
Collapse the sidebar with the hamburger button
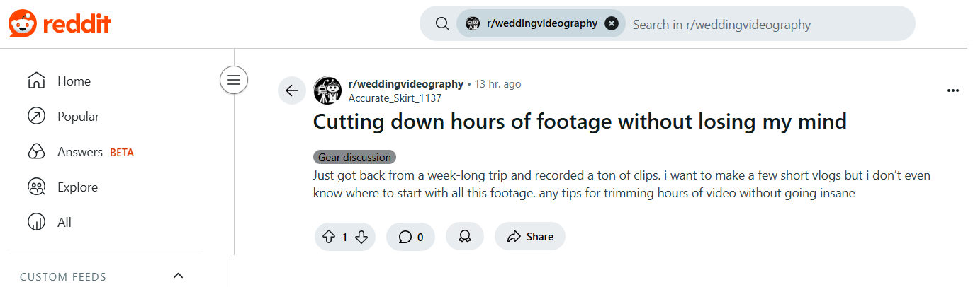pyautogui.click(x=234, y=80)
